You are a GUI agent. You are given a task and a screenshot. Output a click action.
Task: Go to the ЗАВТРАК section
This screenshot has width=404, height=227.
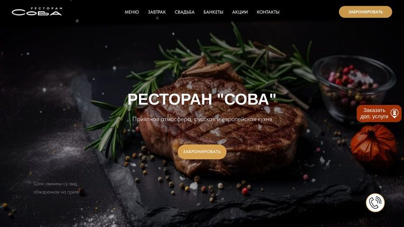pos(157,12)
